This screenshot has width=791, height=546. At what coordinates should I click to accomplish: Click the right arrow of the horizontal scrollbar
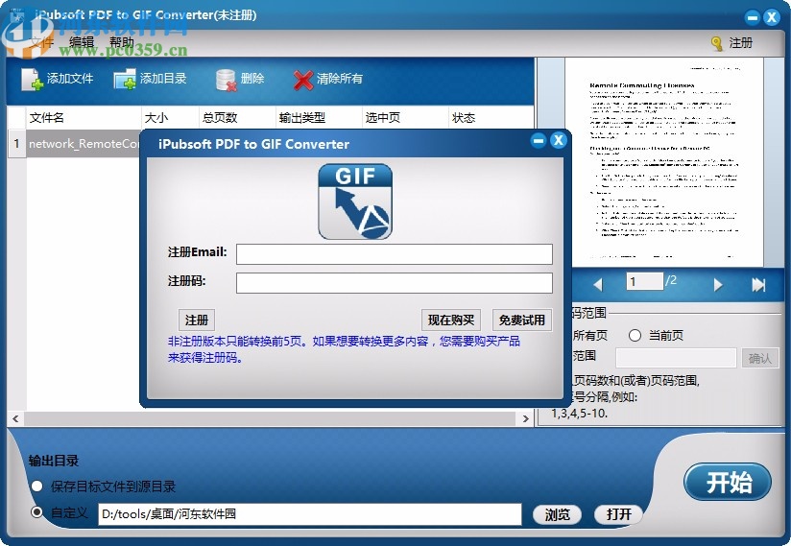[x=526, y=418]
